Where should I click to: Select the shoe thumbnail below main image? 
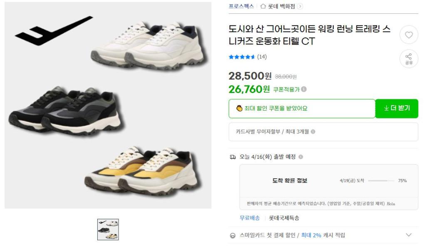point(108,229)
